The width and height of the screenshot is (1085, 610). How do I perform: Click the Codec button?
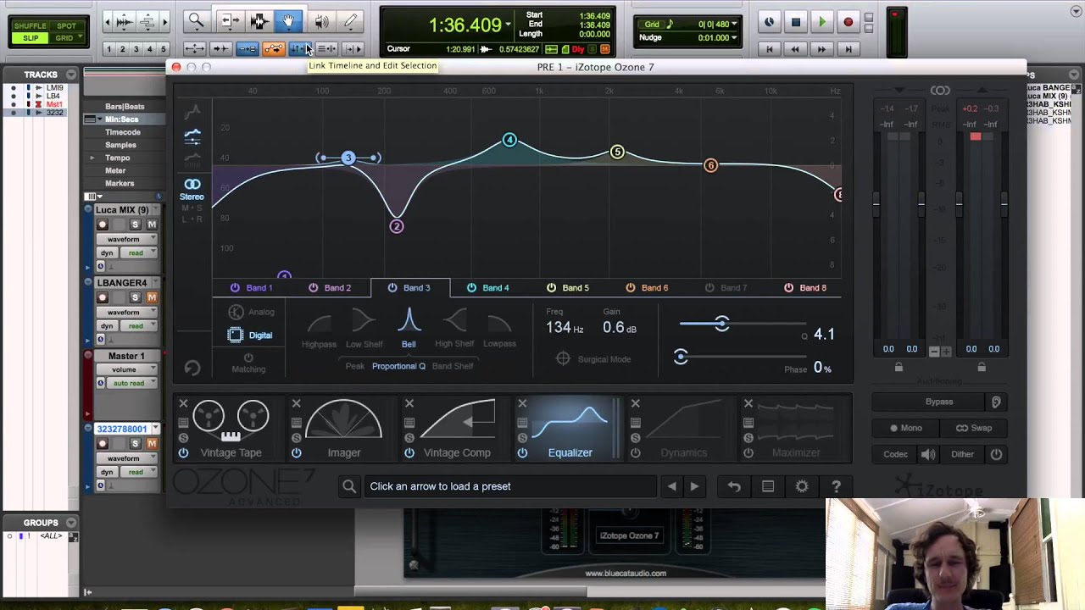(895, 454)
